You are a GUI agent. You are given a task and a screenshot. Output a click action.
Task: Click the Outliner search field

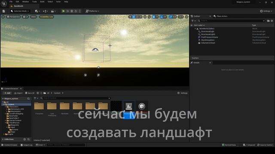point(231,21)
